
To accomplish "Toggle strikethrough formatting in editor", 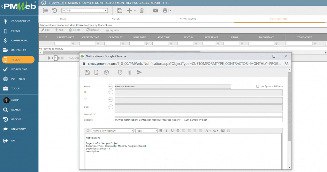I will click(x=178, y=131).
